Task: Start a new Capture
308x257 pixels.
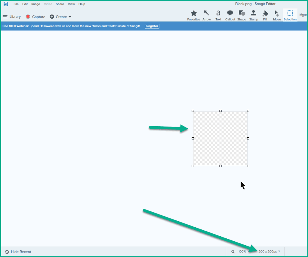Action: click(x=35, y=17)
